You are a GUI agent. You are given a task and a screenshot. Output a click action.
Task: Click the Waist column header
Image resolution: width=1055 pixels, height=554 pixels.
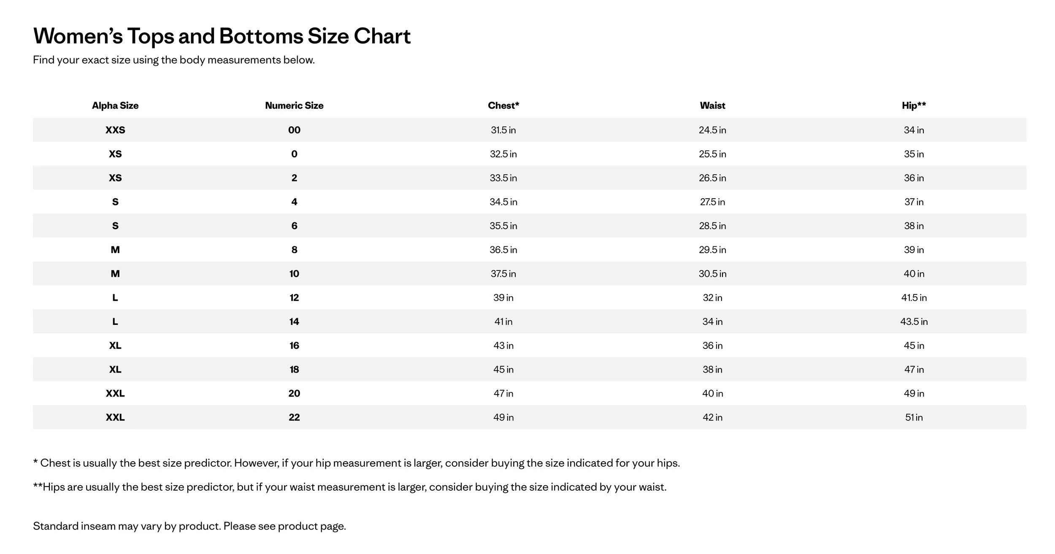point(712,105)
